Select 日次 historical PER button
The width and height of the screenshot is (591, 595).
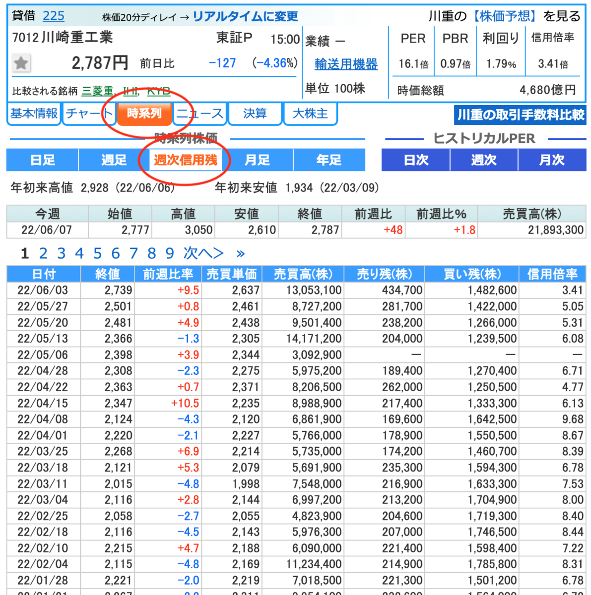416,160
